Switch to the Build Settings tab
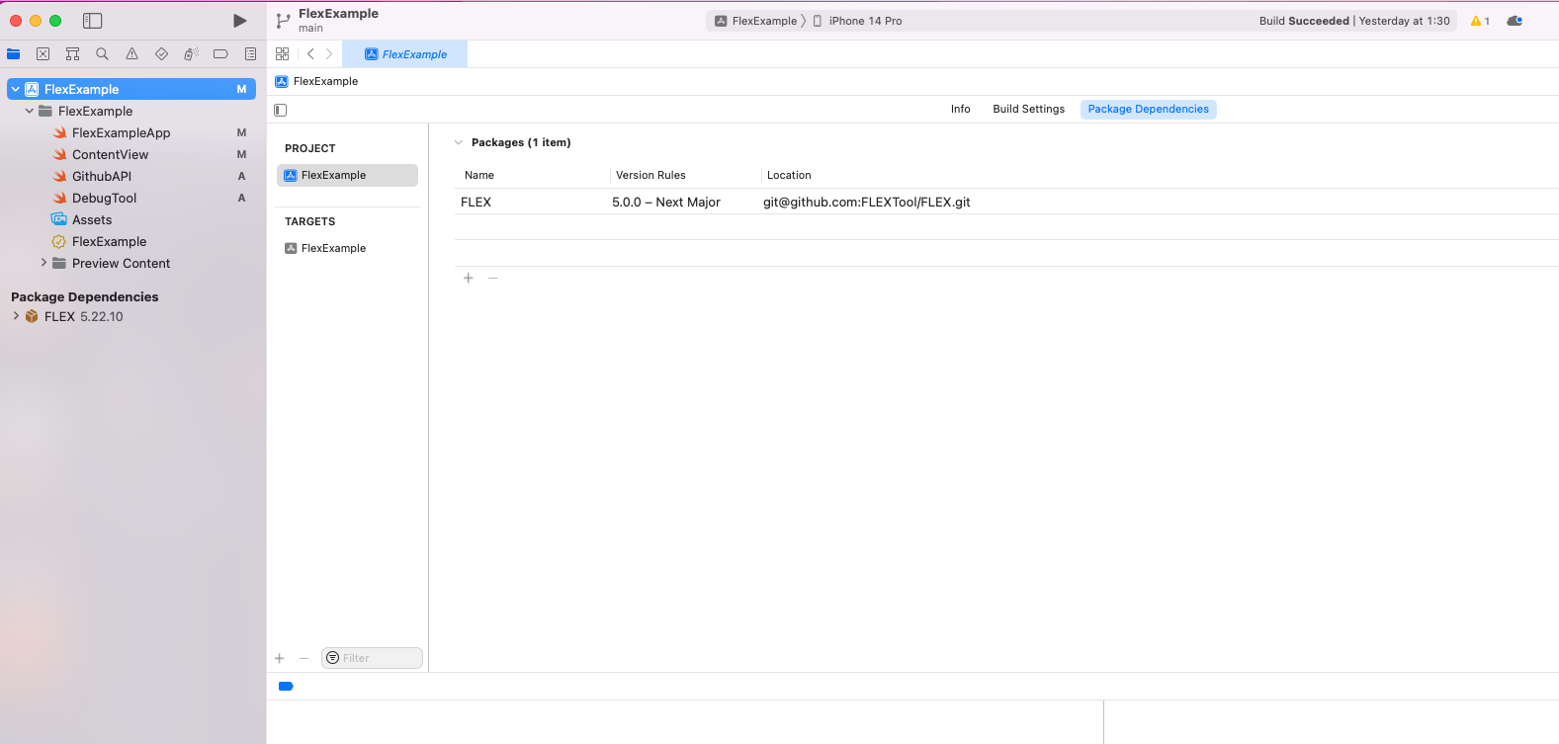The width and height of the screenshot is (1559, 744). tap(1029, 109)
